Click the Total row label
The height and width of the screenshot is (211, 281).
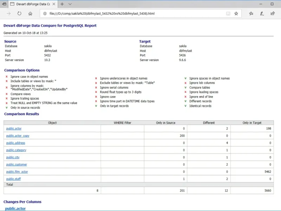(x=9, y=184)
